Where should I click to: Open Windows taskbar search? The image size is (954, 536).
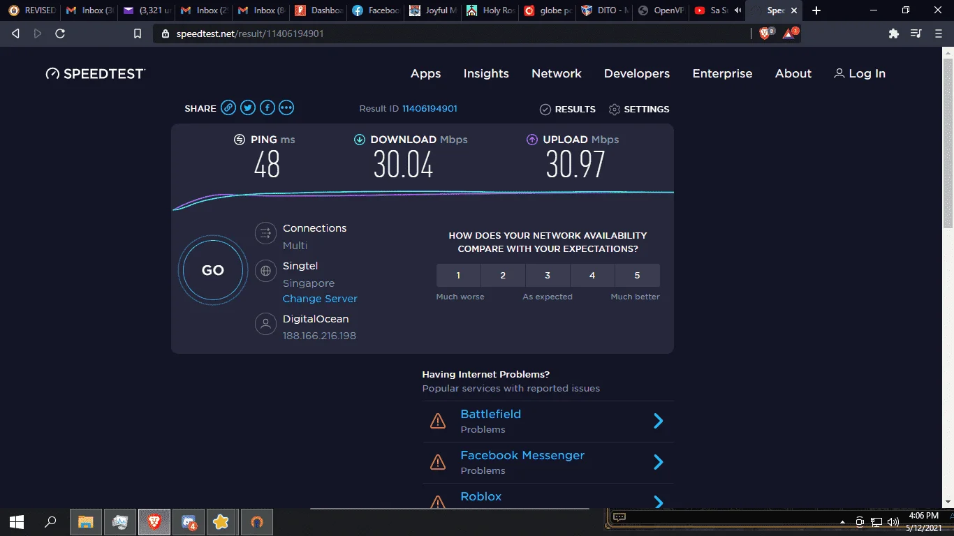click(50, 521)
